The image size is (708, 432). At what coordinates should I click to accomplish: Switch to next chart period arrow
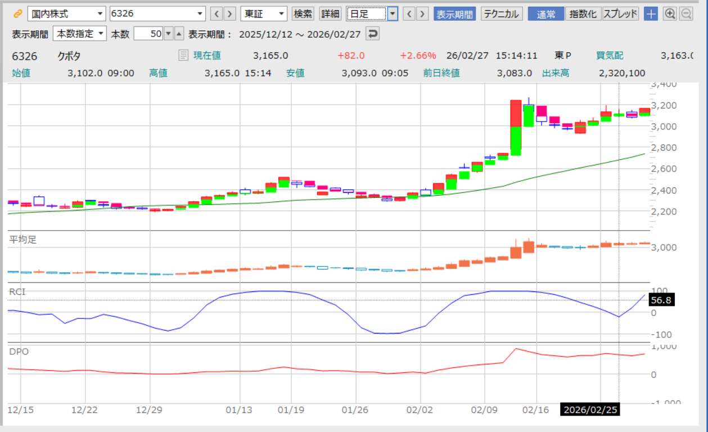pos(422,14)
